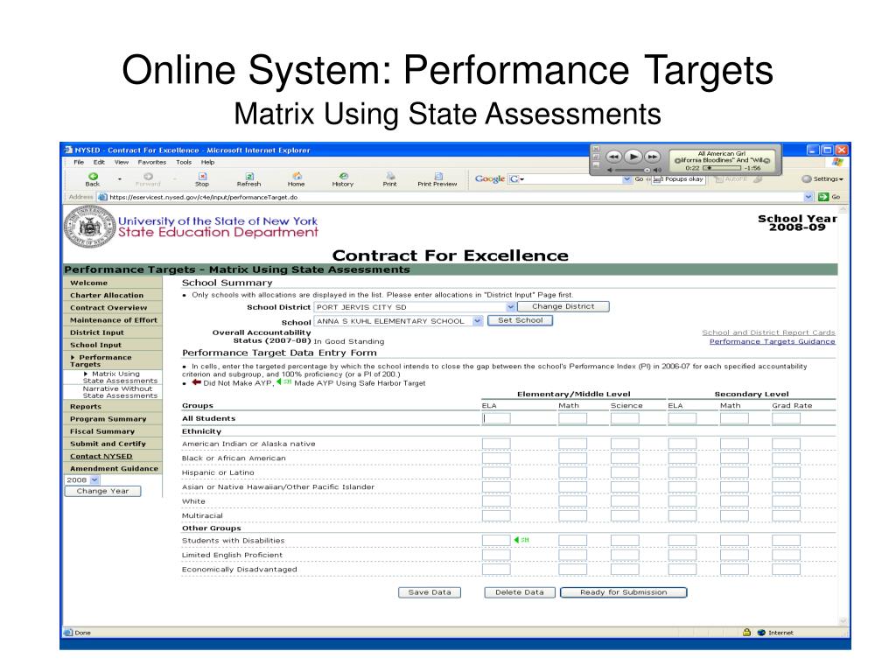This screenshot has width=896, height=672.
Task: Click the media player volume slider
Action: pyautogui.click(x=632, y=171)
